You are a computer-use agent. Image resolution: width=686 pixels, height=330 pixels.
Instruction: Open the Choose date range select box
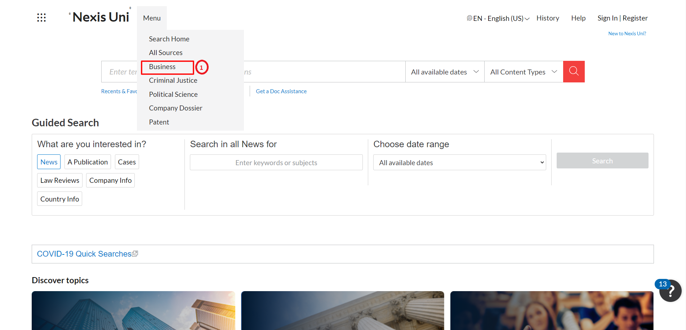pos(459,162)
